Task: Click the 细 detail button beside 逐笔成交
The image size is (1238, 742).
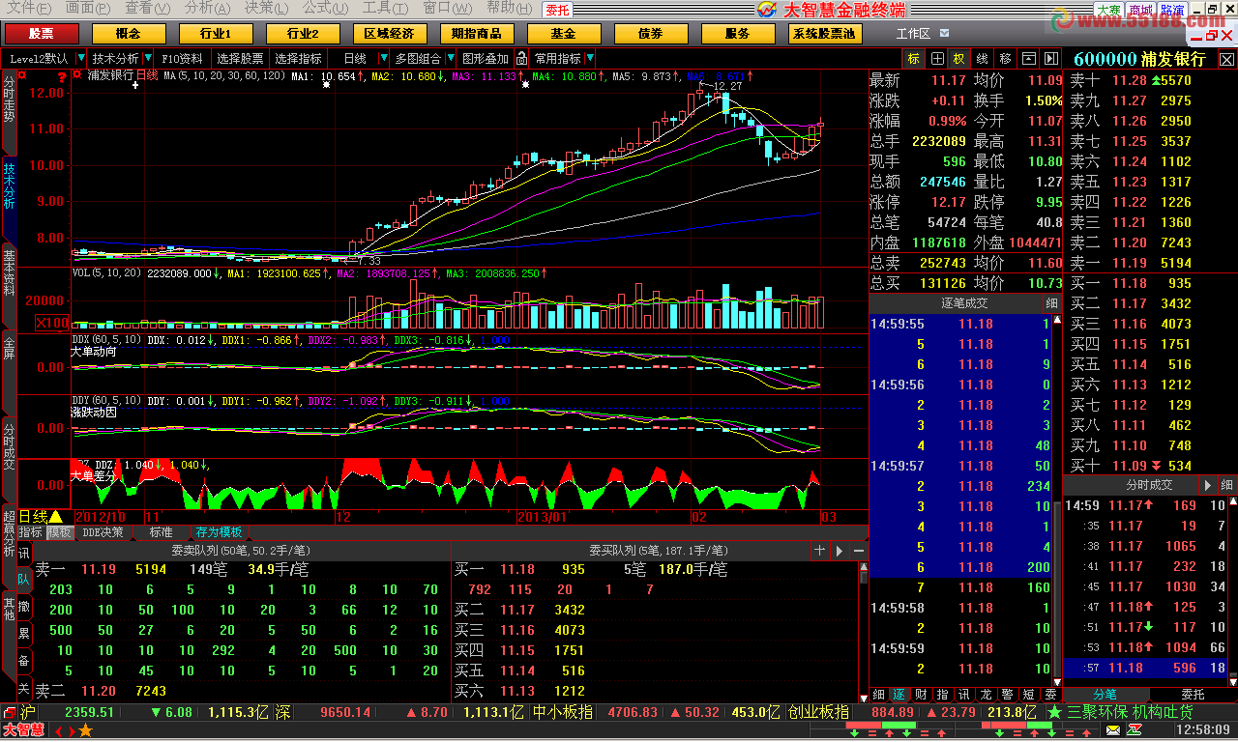Action: 1052,303
